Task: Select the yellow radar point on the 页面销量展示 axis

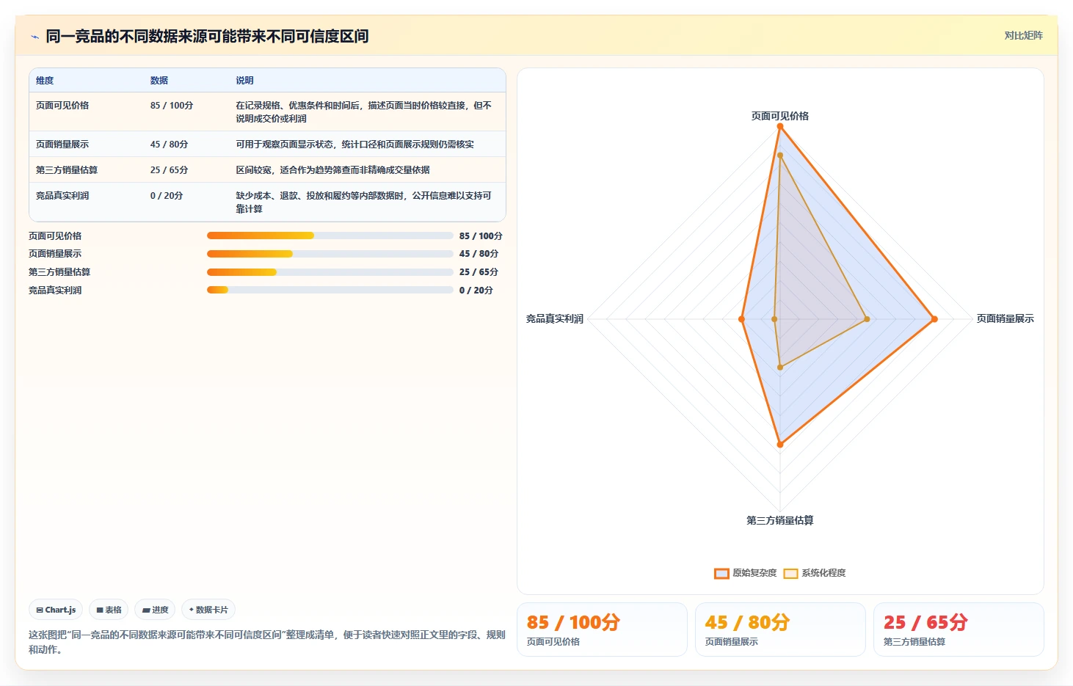Action: point(867,319)
